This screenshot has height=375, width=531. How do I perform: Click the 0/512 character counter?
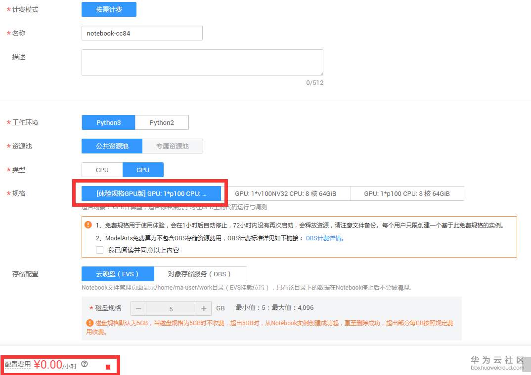coord(314,83)
